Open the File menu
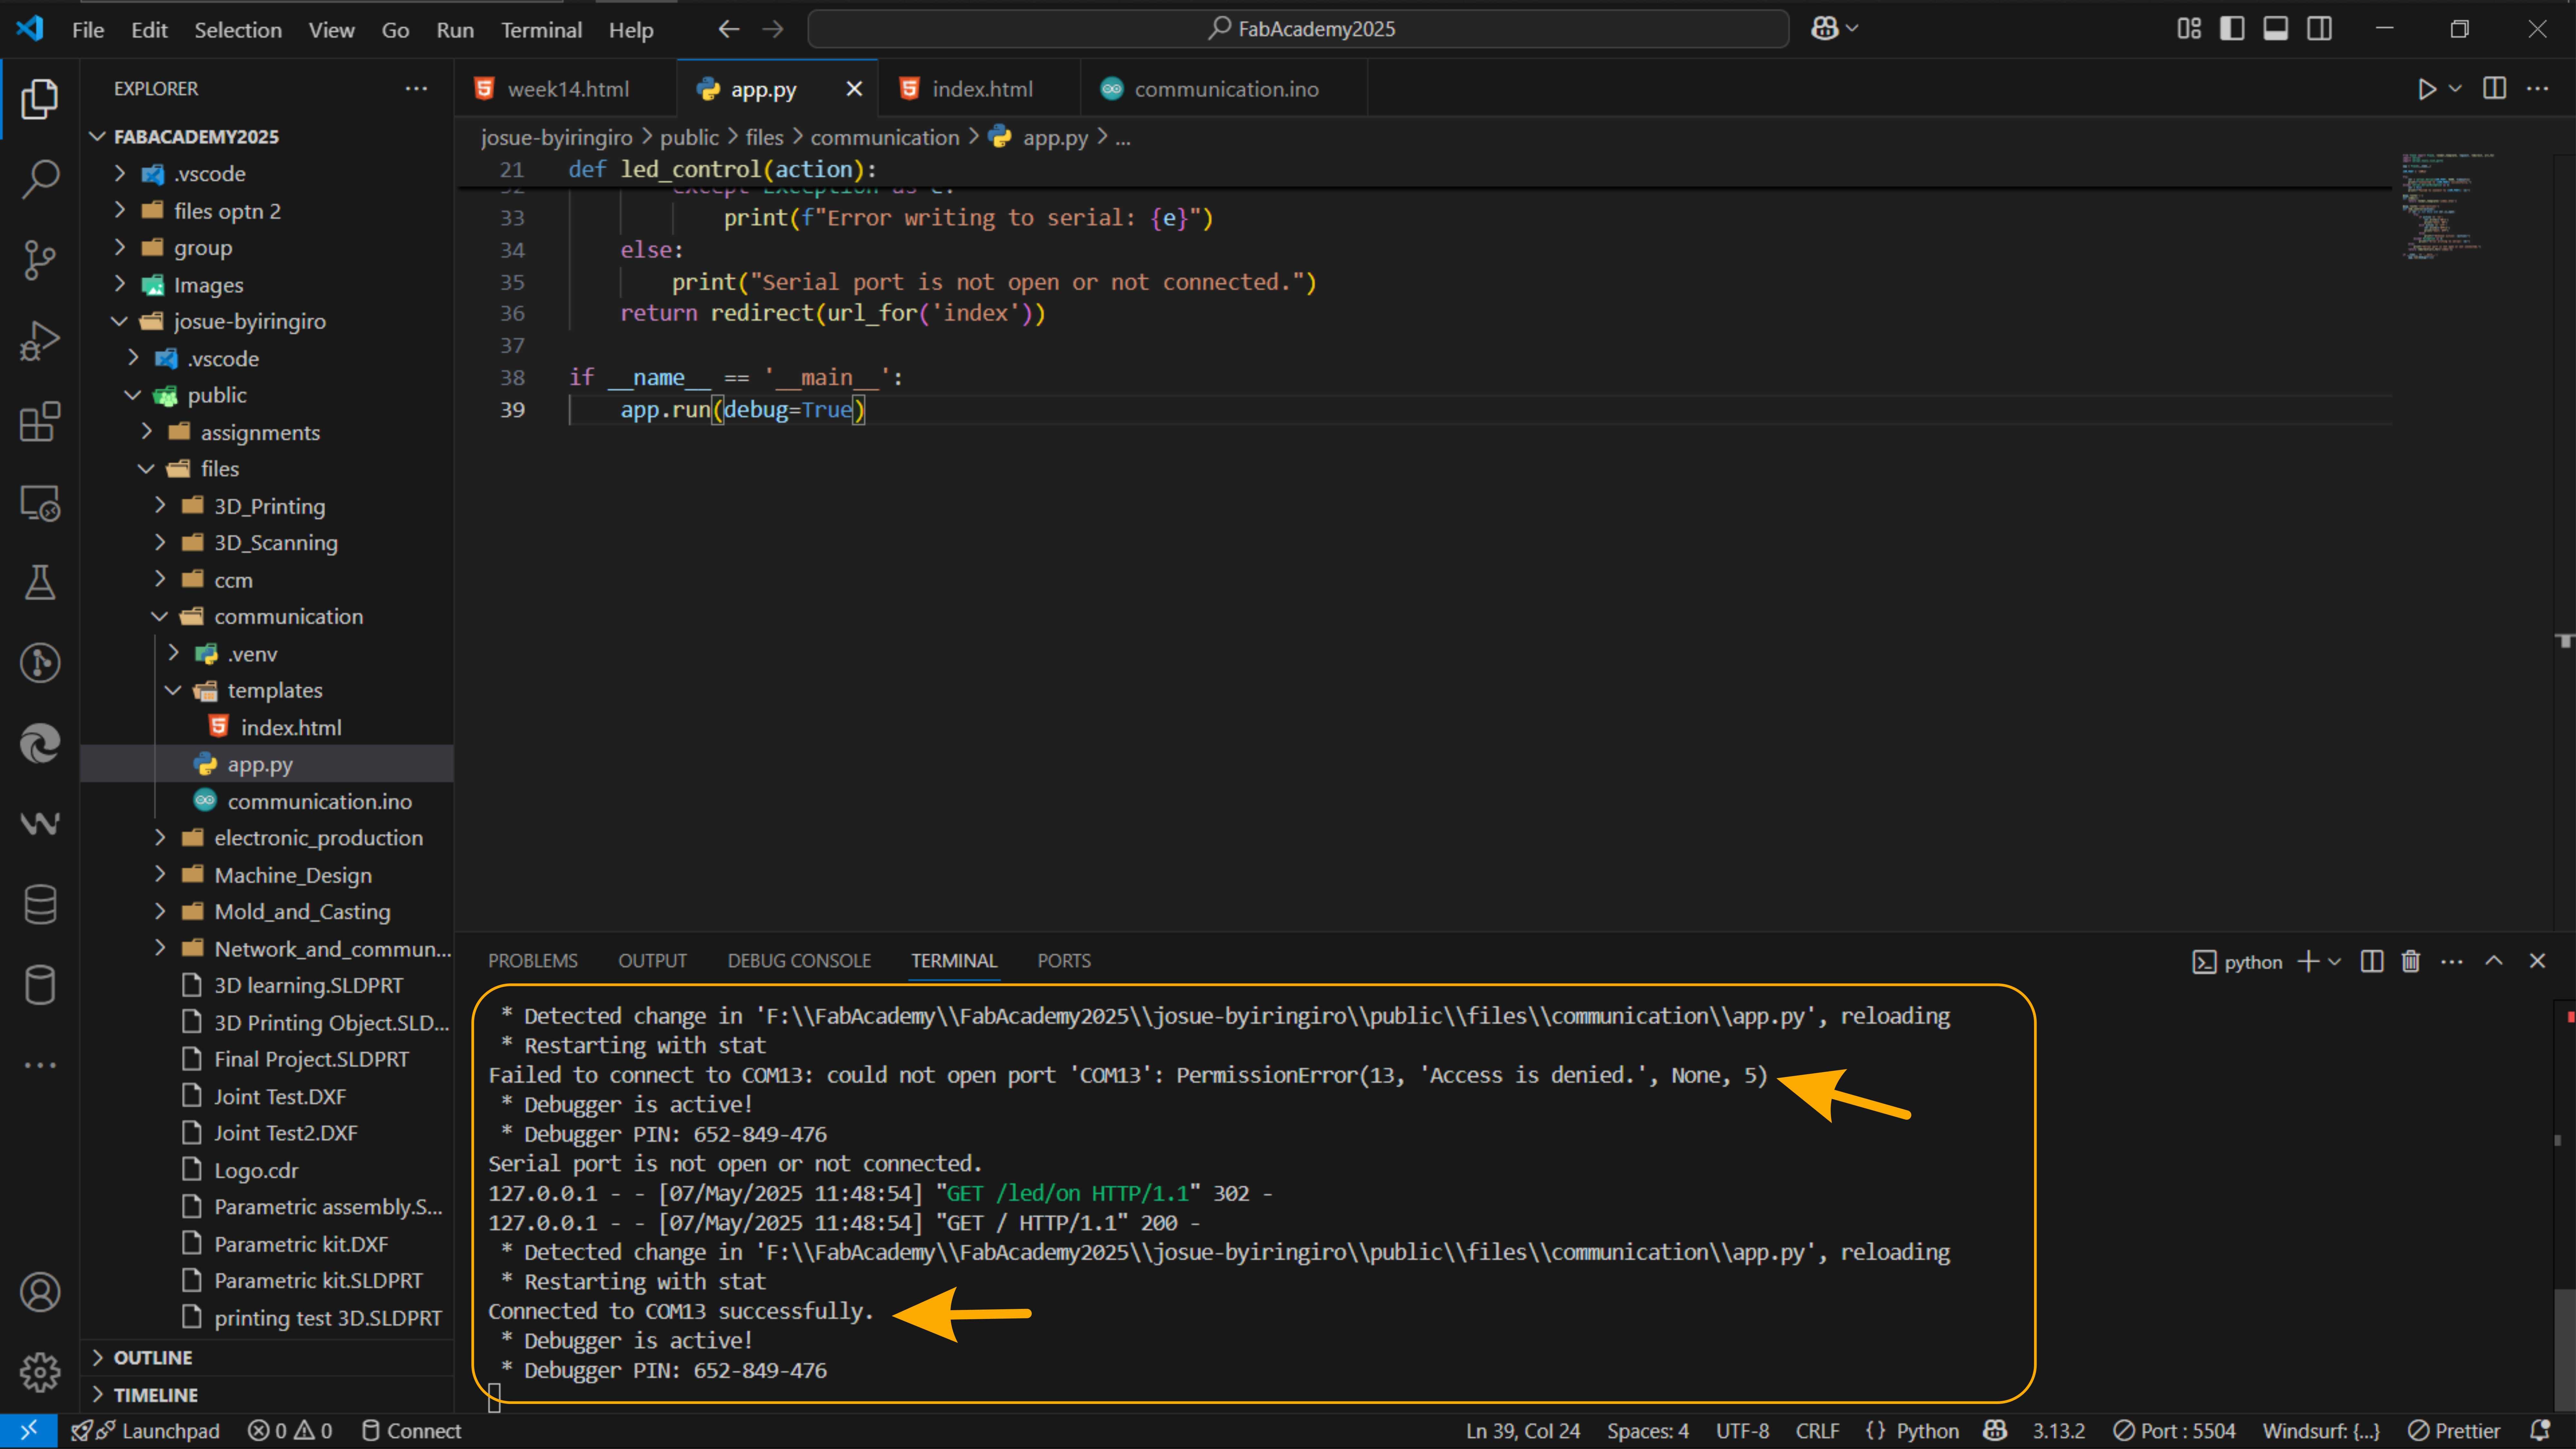The width and height of the screenshot is (2576, 1449). point(88,30)
